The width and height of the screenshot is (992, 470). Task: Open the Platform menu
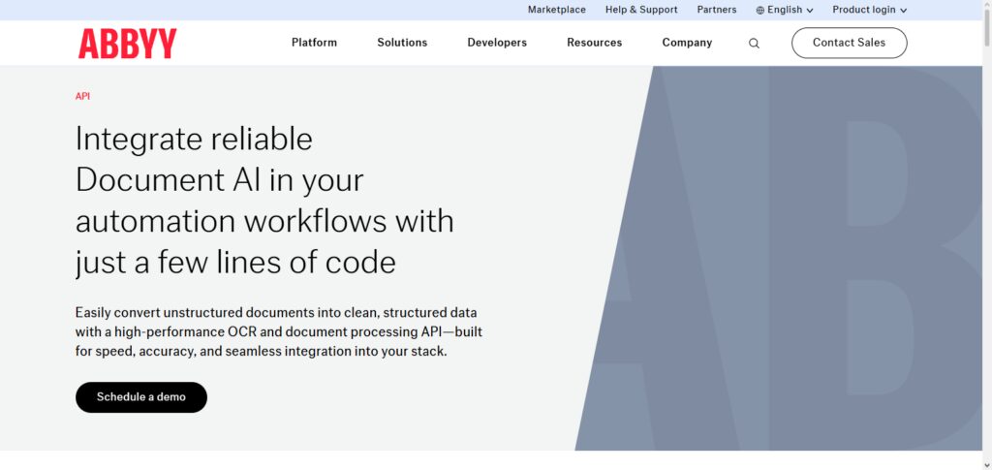[x=315, y=43]
